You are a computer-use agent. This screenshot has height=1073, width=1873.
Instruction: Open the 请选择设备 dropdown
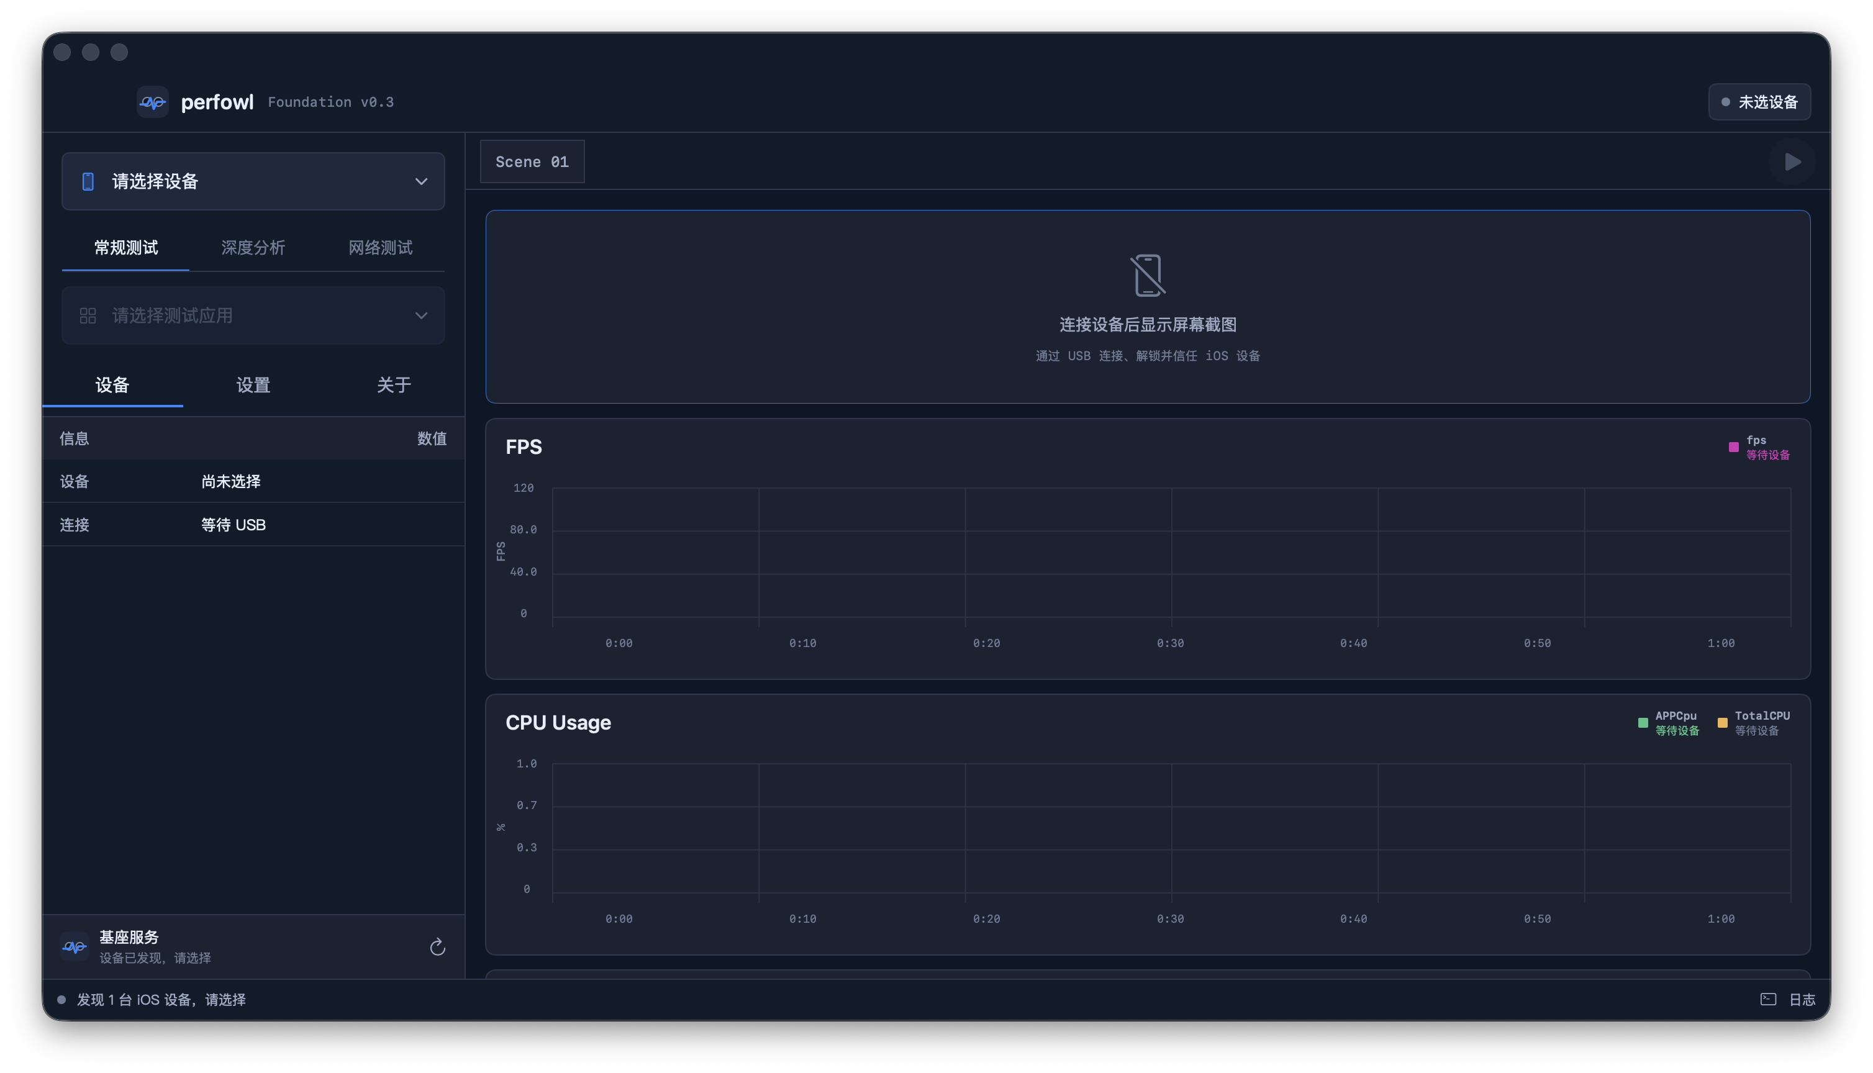pyautogui.click(x=253, y=181)
